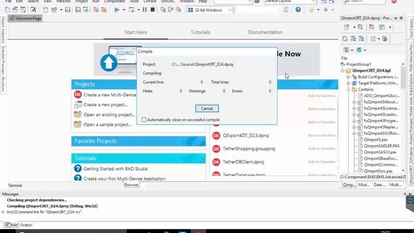Toggle Automatically close on successful compile checkbox
The height and width of the screenshot is (233, 414).
(144, 120)
